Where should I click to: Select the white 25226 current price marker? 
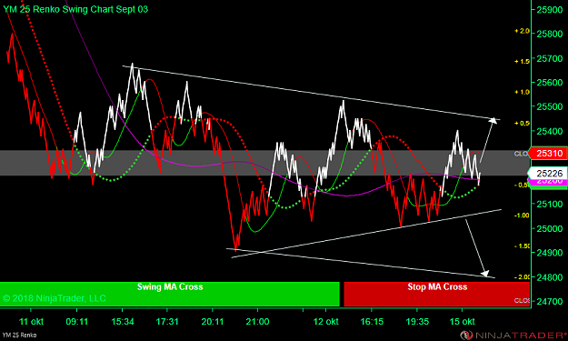(549, 173)
